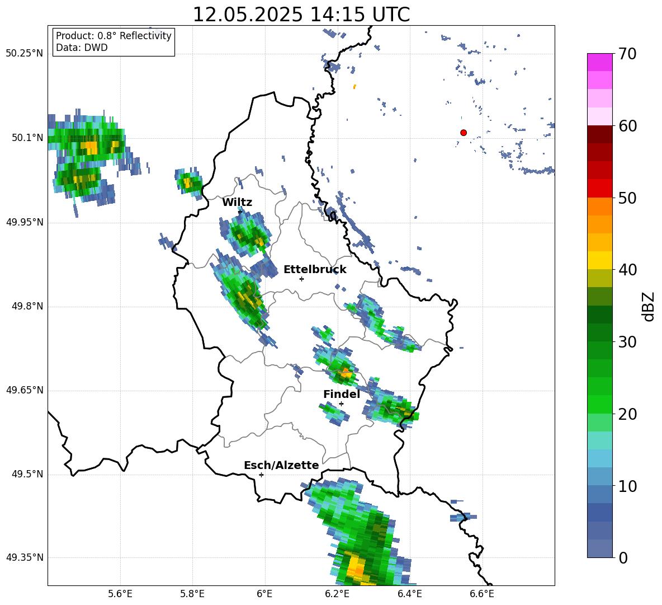Click the Data: DWD text
Screen dimensions: 662x605
pyautogui.click(x=82, y=48)
